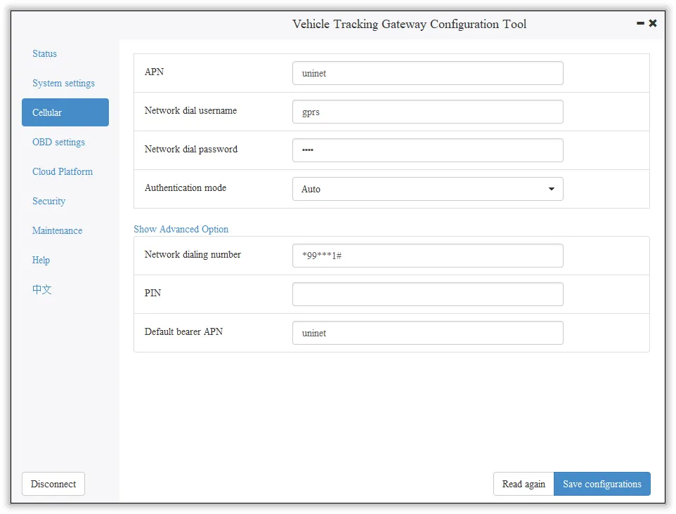
Task: Focus the empty PIN field
Action: coord(428,294)
